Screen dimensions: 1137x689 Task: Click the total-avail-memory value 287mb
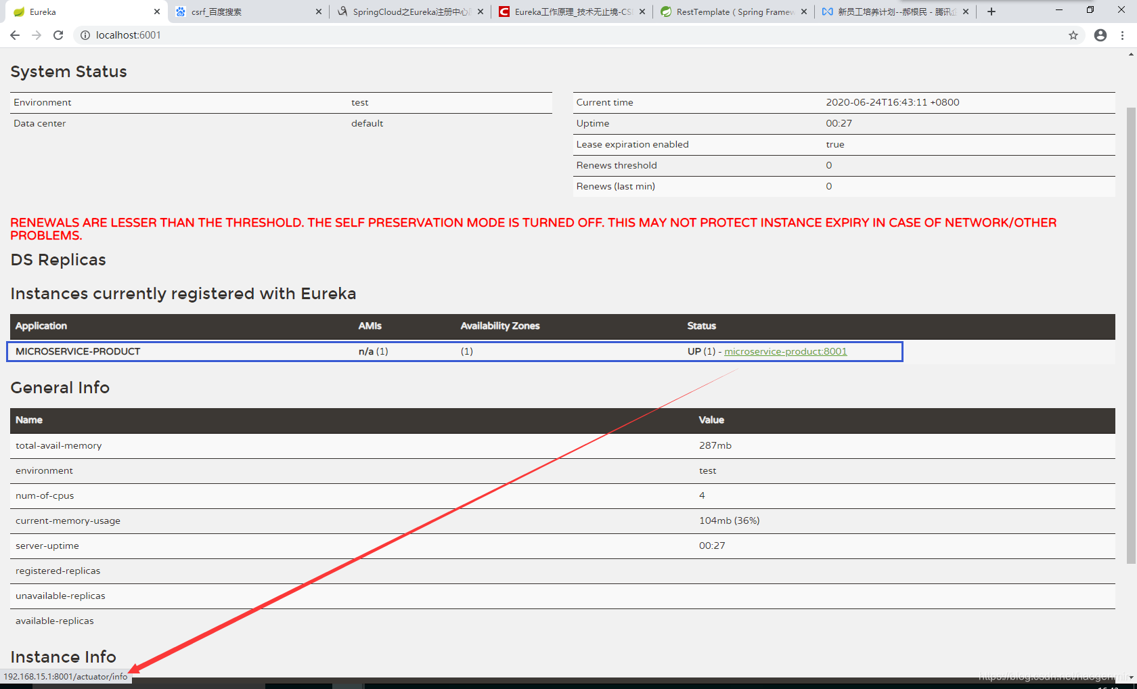(x=715, y=445)
